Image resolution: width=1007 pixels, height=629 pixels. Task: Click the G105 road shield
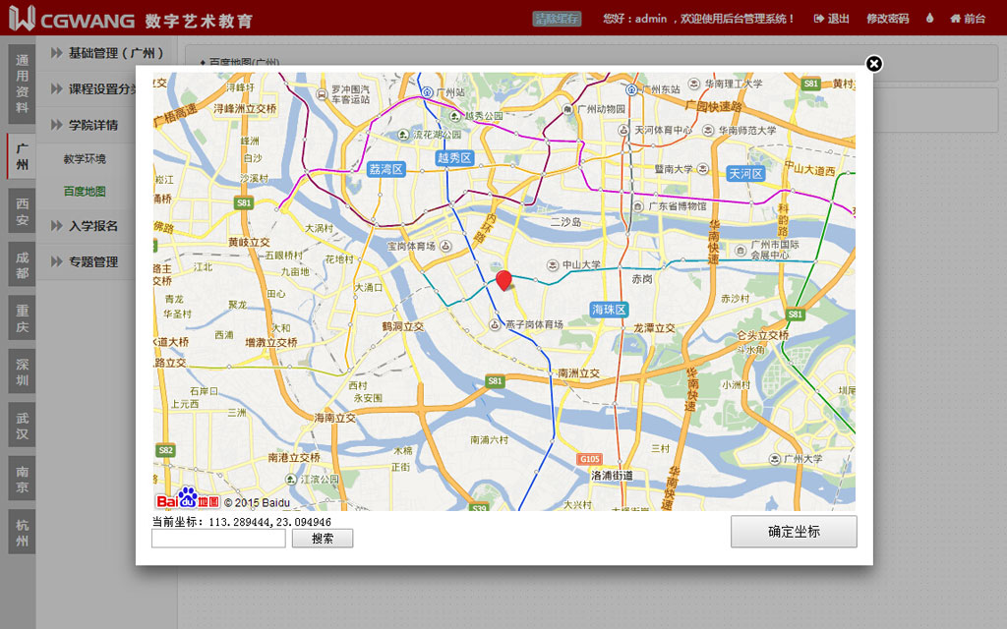pyautogui.click(x=590, y=459)
